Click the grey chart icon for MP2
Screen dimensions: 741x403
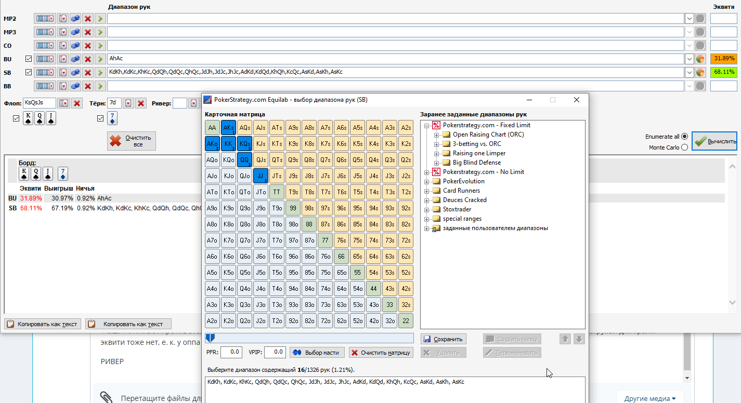pos(700,19)
